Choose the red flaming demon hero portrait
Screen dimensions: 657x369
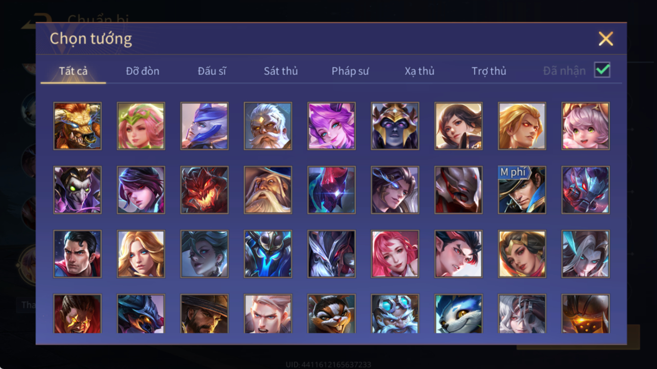(x=205, y=190)
